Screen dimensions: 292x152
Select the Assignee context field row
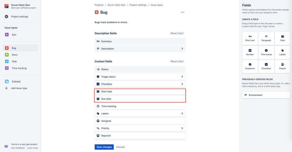140,121
